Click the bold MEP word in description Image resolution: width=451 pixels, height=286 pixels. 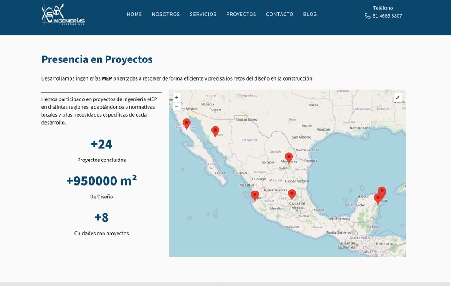[107, 78]
